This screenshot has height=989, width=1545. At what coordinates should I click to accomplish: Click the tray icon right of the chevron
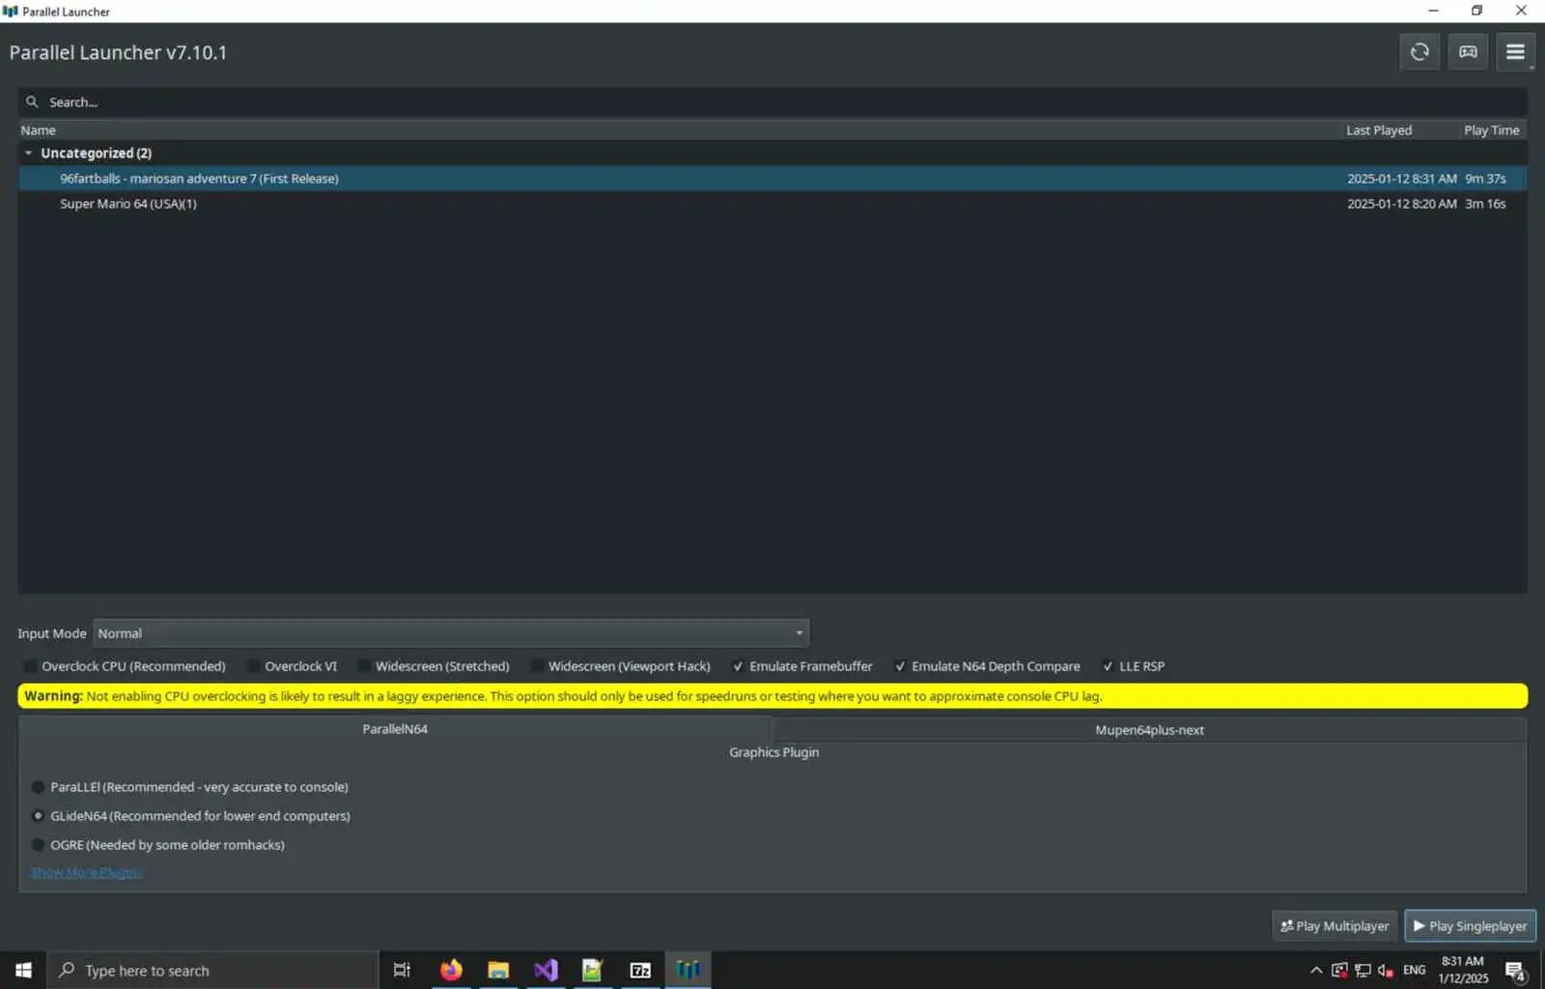[x=1339, y=971]
